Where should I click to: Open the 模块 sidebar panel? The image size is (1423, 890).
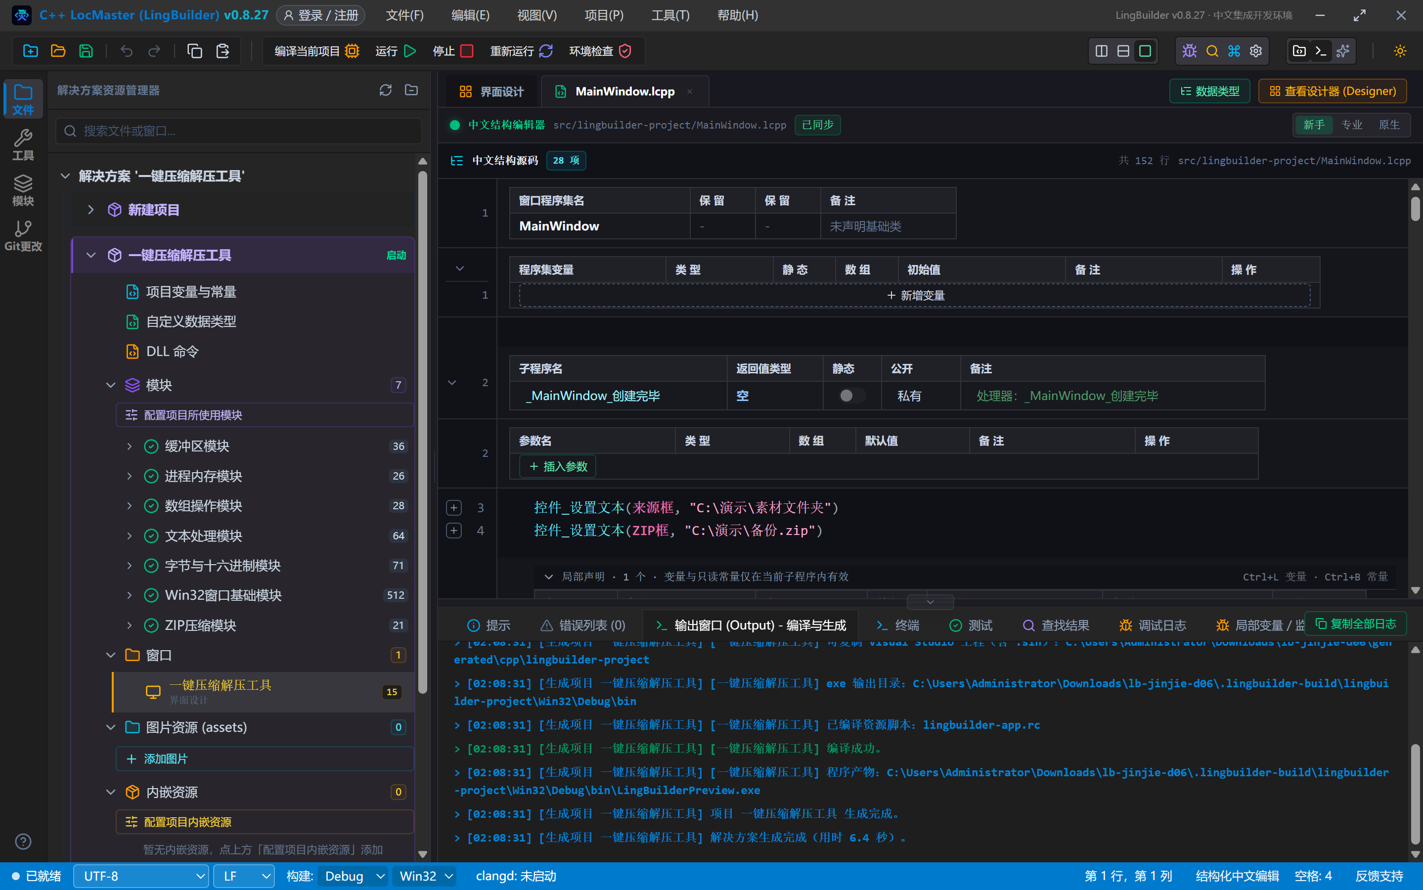[x=23, y=190]
